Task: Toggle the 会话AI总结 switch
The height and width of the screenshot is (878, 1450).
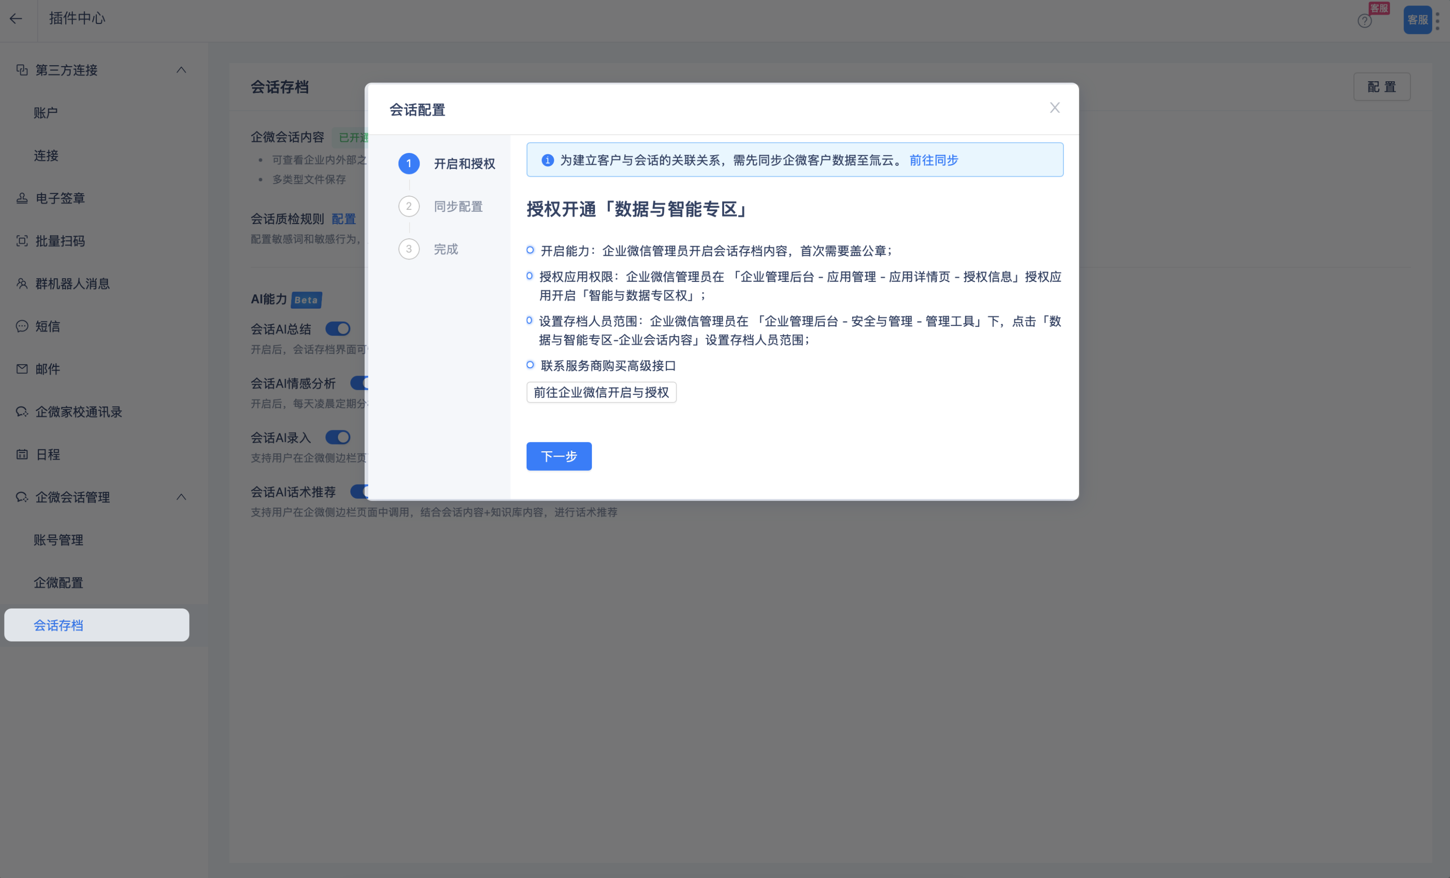Action: pos(338,328)
